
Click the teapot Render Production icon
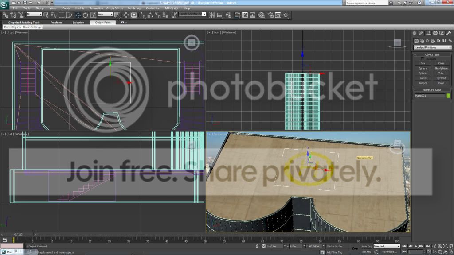286,15
